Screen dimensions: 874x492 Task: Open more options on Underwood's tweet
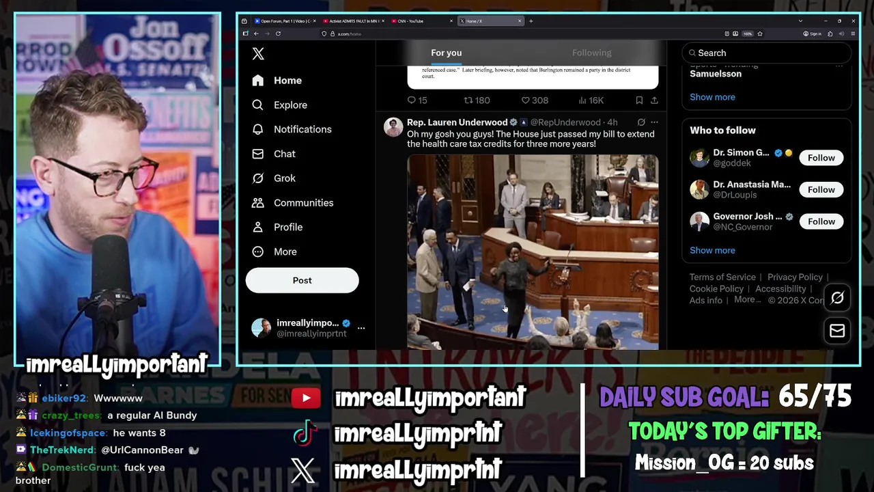(654, 122)
